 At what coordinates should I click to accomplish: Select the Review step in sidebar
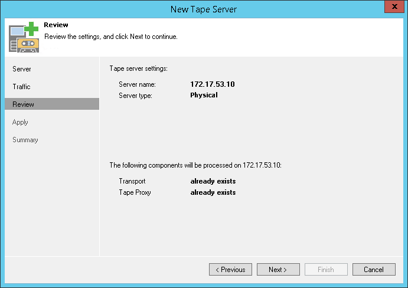(24, 104)
